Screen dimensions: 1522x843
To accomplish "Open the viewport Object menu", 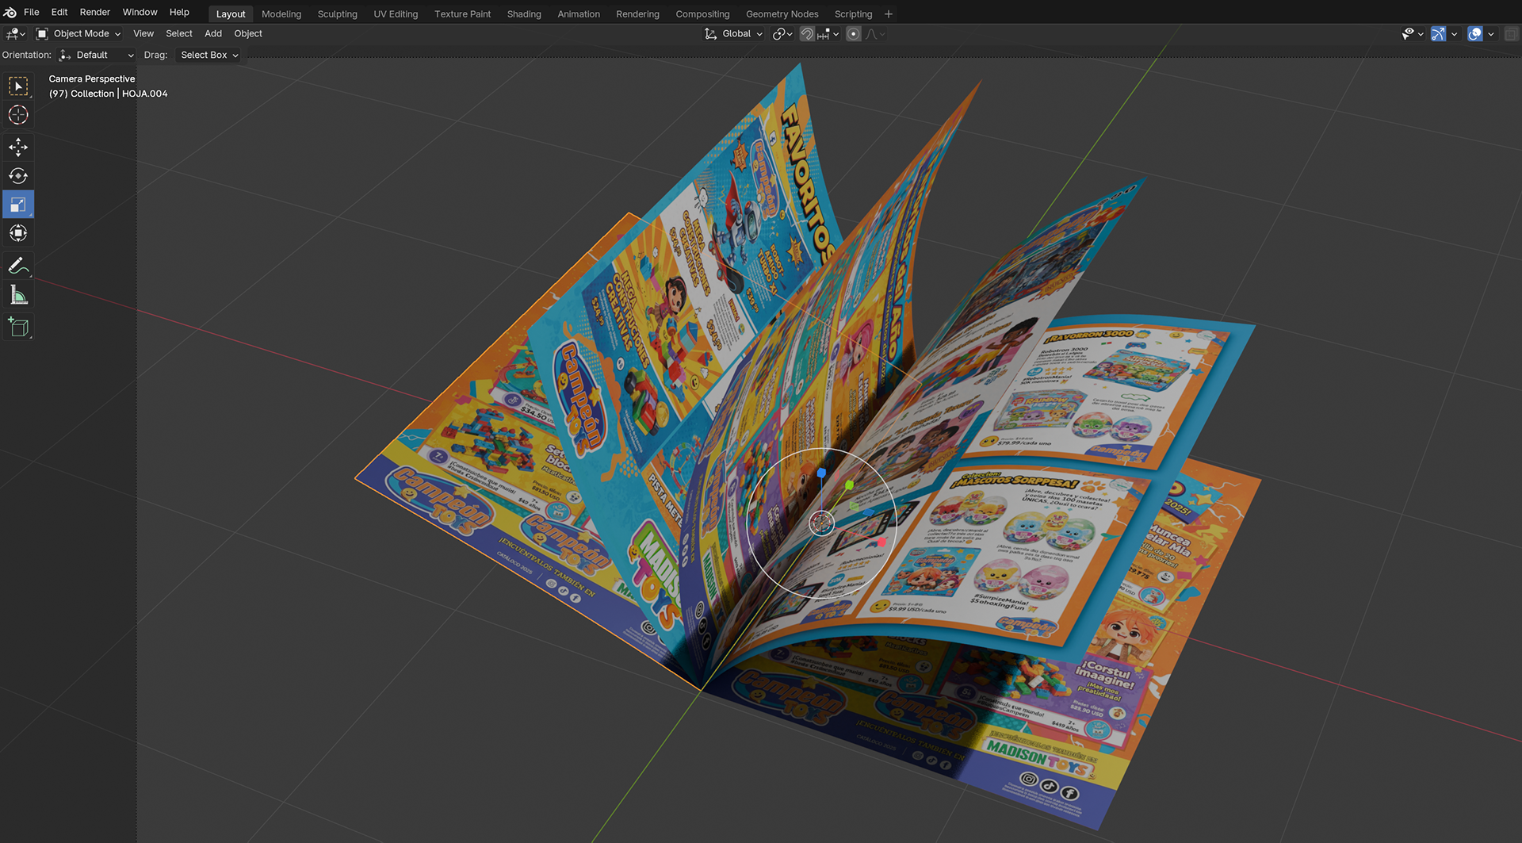I will (x=248, y=34).
